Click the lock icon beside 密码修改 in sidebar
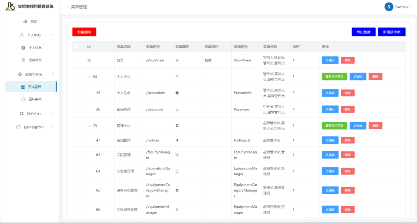 23,60
